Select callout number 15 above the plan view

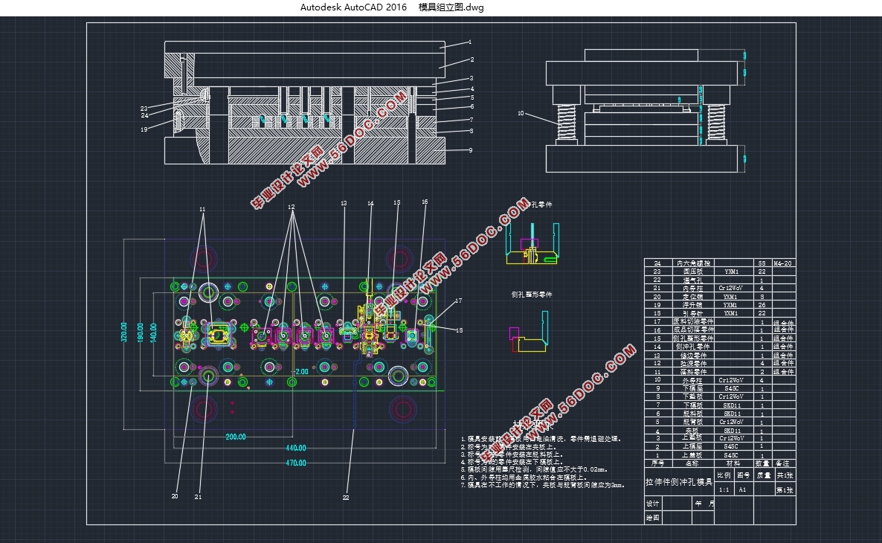[x=397, y=202]
